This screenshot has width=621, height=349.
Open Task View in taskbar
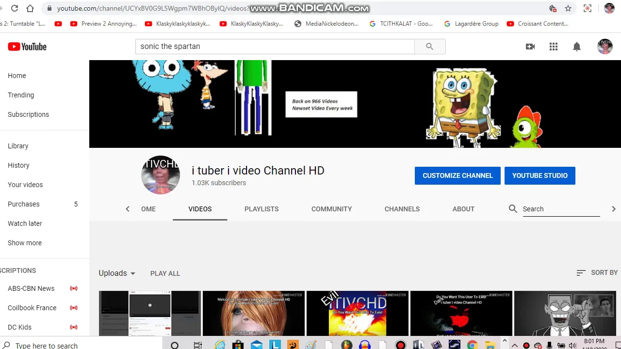pos(197,345)
